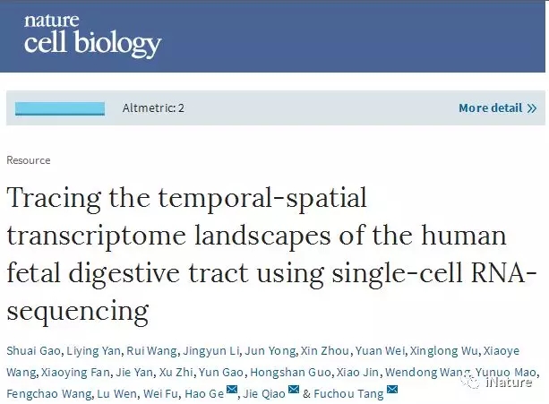Screen dimensions: 549x404
Task: Open author Shuai Gao's details
Action: pos(30,350)
